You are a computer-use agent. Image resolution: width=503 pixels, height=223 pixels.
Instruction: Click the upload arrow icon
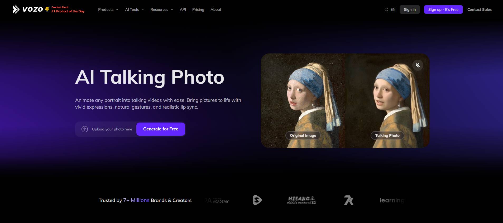point(85,129)
